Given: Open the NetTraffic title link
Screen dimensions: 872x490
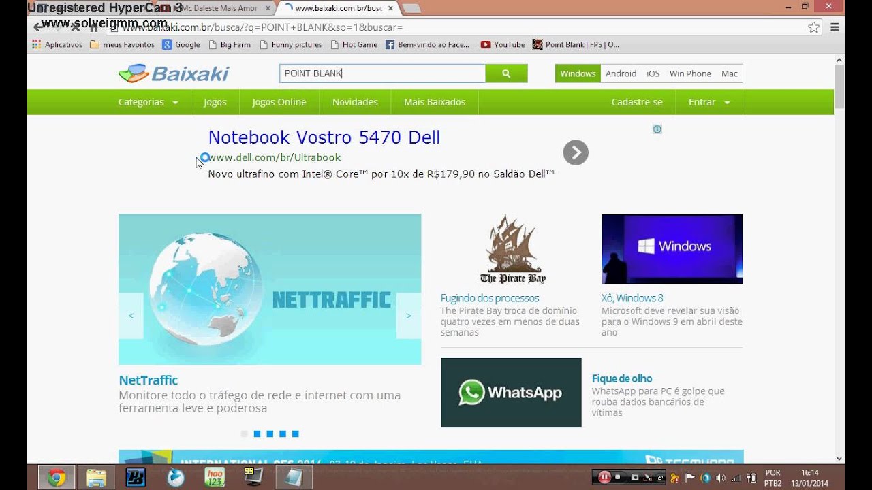Looking at the screenshot, I should [148, 380].
